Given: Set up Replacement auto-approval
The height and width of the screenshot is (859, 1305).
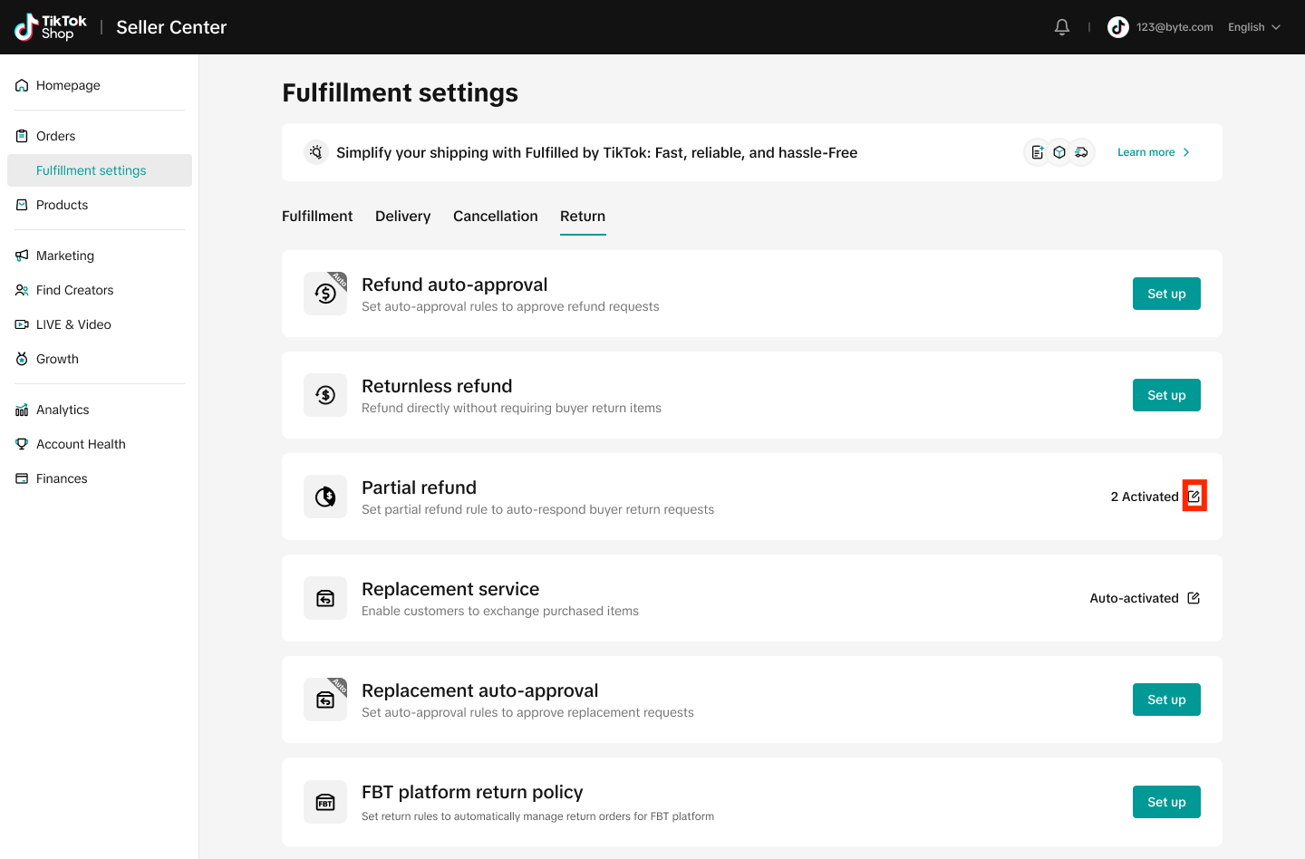Looking at the screenshot, I should [x=1165, y=700].
